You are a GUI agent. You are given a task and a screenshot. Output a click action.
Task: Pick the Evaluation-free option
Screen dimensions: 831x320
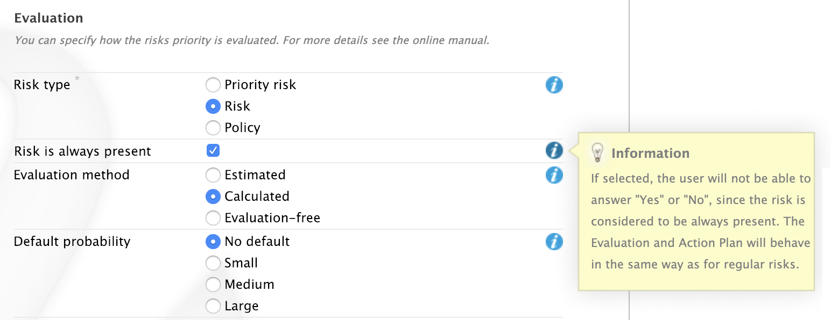(x=213, y=218)
